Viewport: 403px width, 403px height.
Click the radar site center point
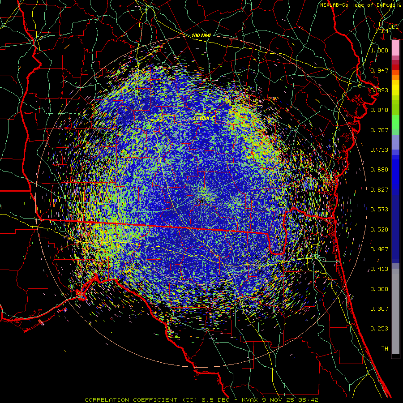202,201
